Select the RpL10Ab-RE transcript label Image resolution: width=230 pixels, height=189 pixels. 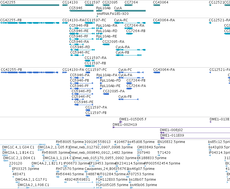pos(107,36)
